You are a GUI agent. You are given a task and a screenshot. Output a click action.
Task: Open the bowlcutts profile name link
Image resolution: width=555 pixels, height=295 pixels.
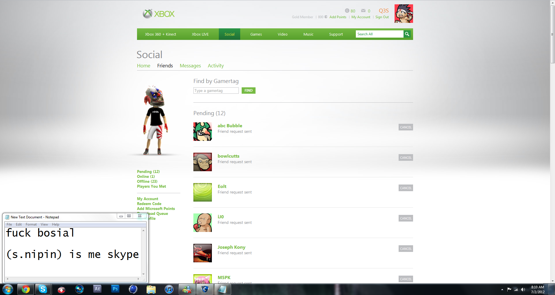(228, 156)
